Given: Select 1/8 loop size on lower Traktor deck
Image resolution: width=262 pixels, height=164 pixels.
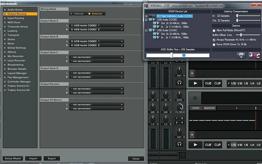Looking at the screenshot, I should click(246, 145).
